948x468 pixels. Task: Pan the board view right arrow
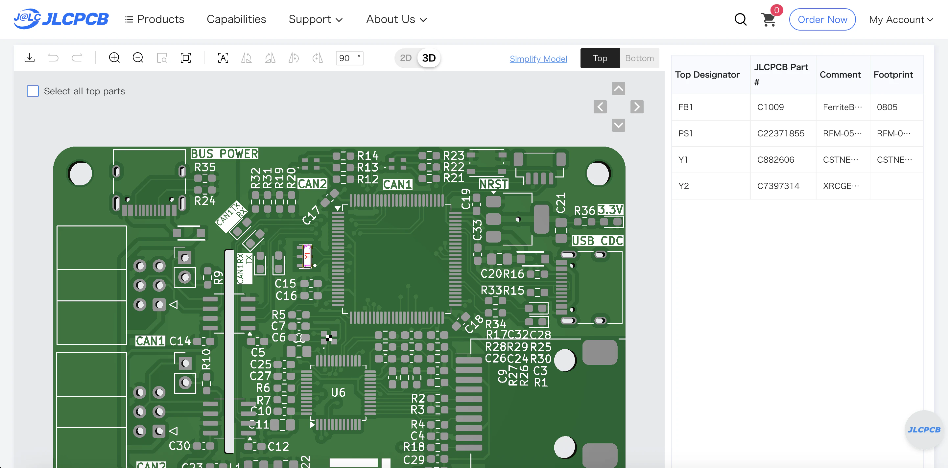pos(637,107)
